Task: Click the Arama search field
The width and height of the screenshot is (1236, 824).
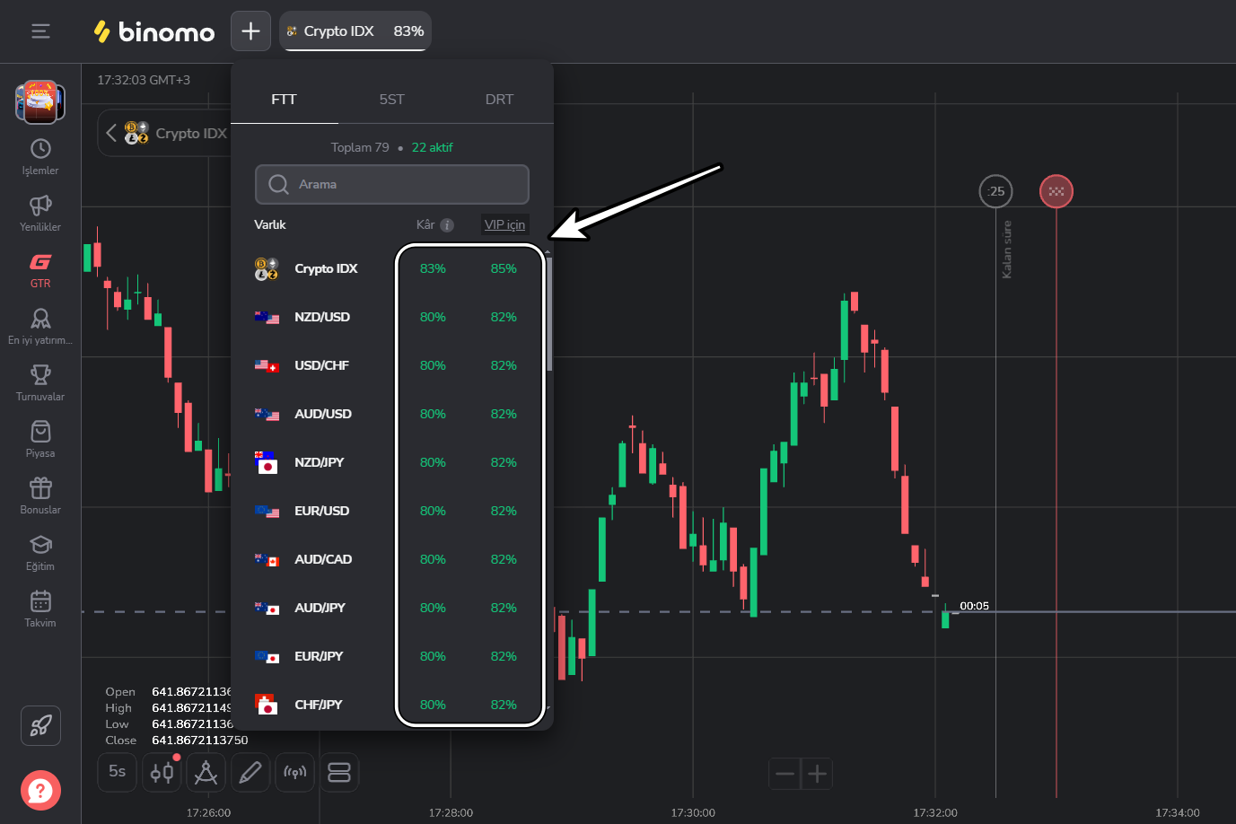Action: [x=392, y=184]
